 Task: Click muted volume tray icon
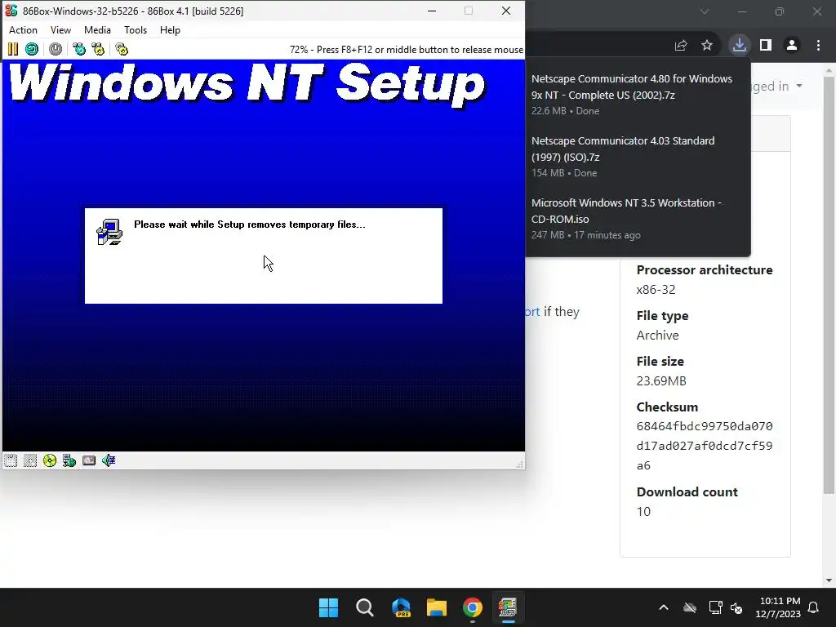737,607
